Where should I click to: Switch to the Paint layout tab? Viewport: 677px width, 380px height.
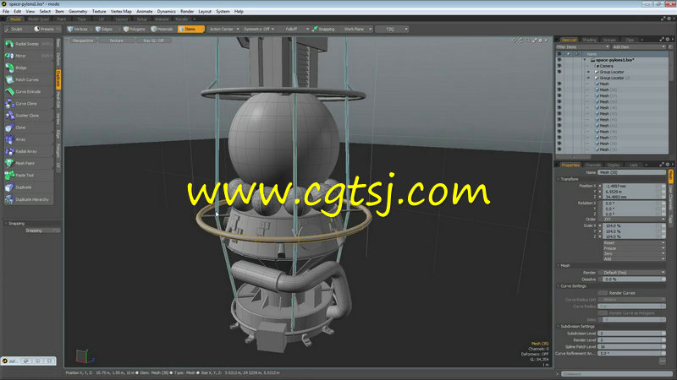(62, 19)
